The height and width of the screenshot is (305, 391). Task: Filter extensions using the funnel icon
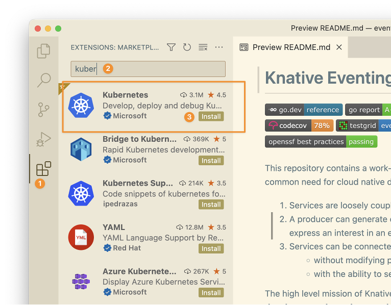(x=172, y=47)
